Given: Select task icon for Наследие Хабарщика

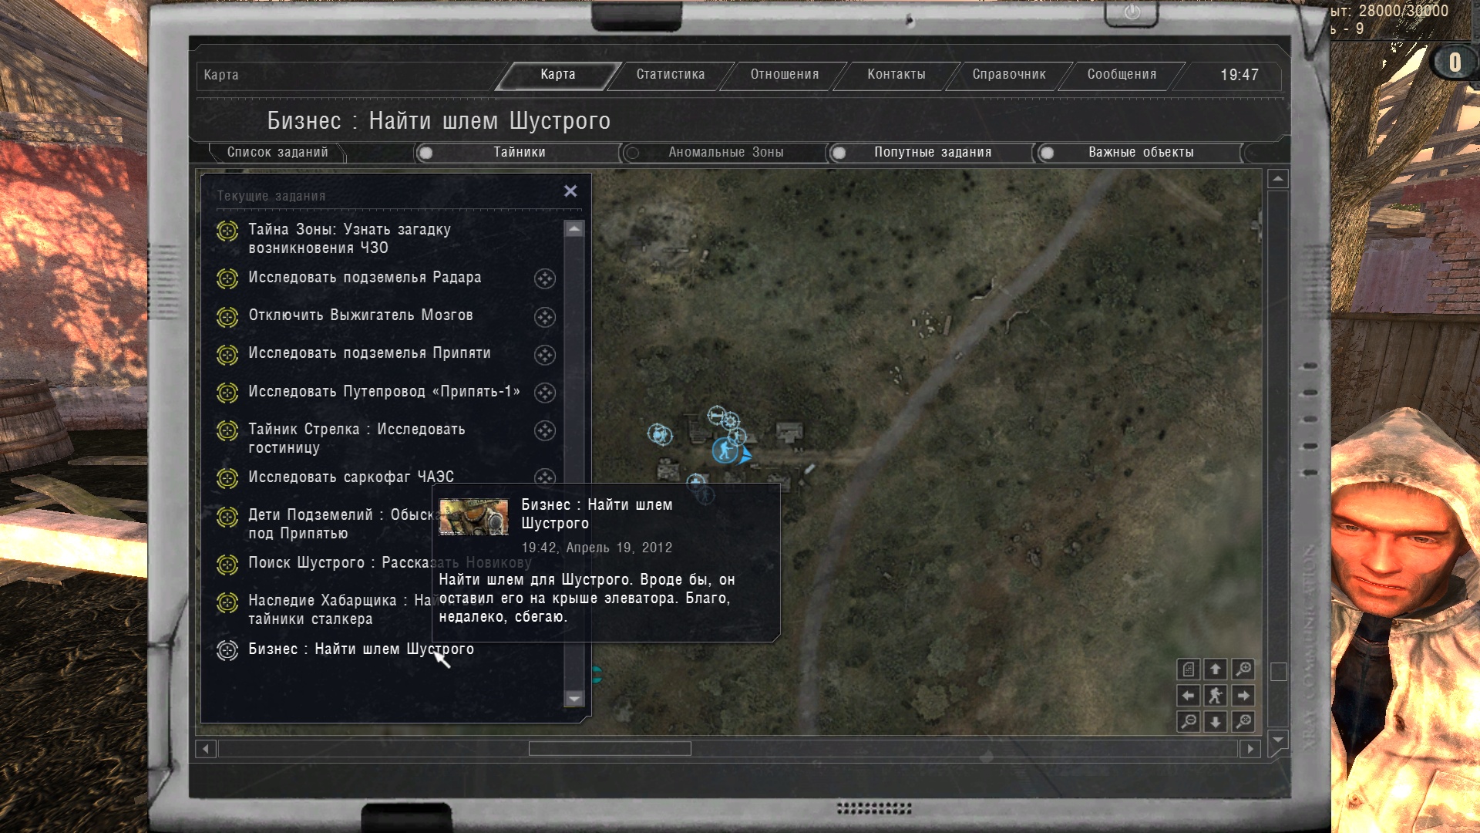Looking at the screenshot, I should pos(227,602).
